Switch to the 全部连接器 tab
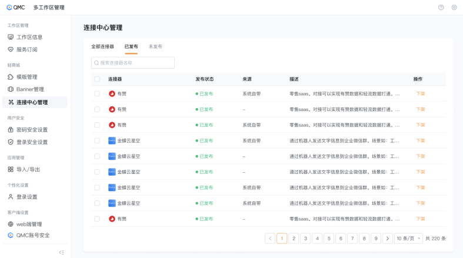The image size is (463, 258). click(x=102, y=46)
